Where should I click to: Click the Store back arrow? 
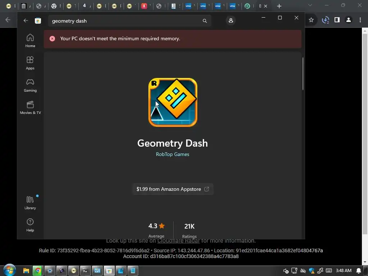[26, 20]
